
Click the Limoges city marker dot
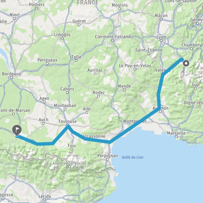pos(62,38)
